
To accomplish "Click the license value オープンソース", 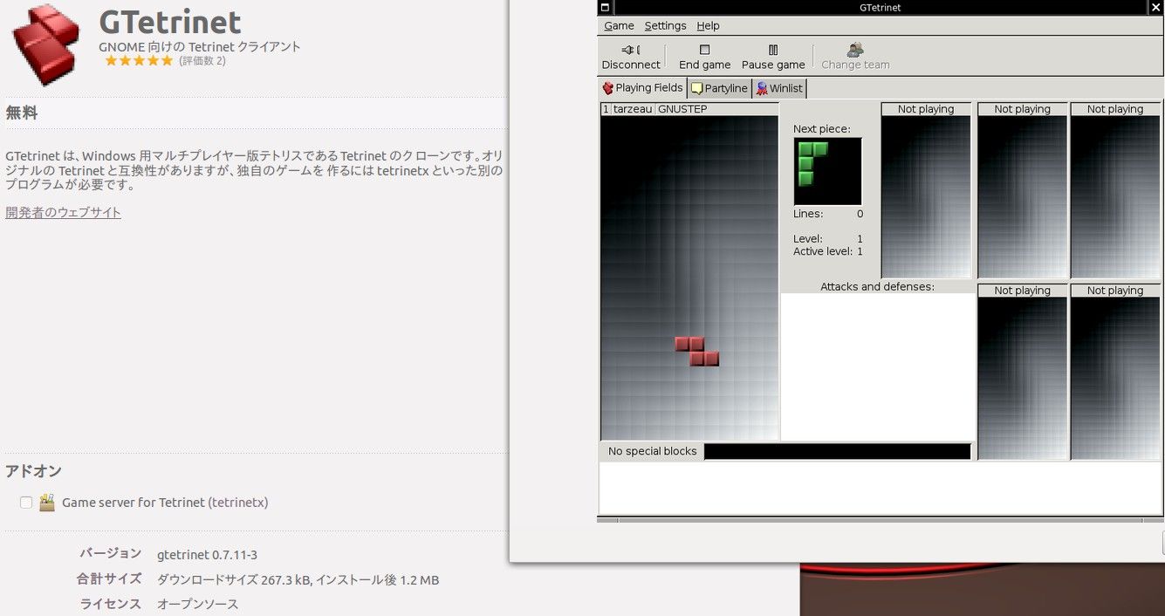I will click(x=197, y=604).
